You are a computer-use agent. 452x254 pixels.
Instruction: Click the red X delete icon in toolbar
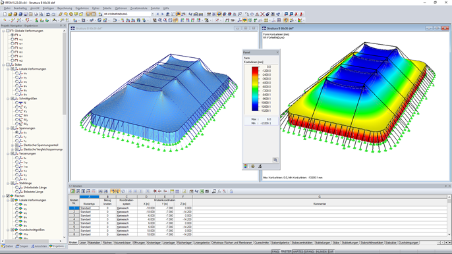coord(262,14)
